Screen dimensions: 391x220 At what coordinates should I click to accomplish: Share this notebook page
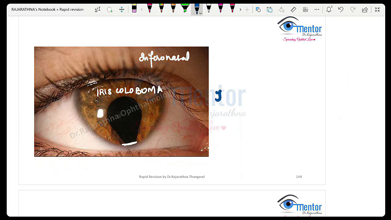365,10
